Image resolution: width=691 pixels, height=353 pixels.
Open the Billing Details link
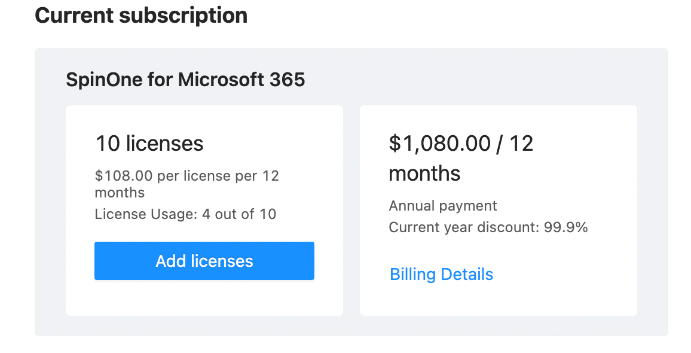(x=441, y=274)
